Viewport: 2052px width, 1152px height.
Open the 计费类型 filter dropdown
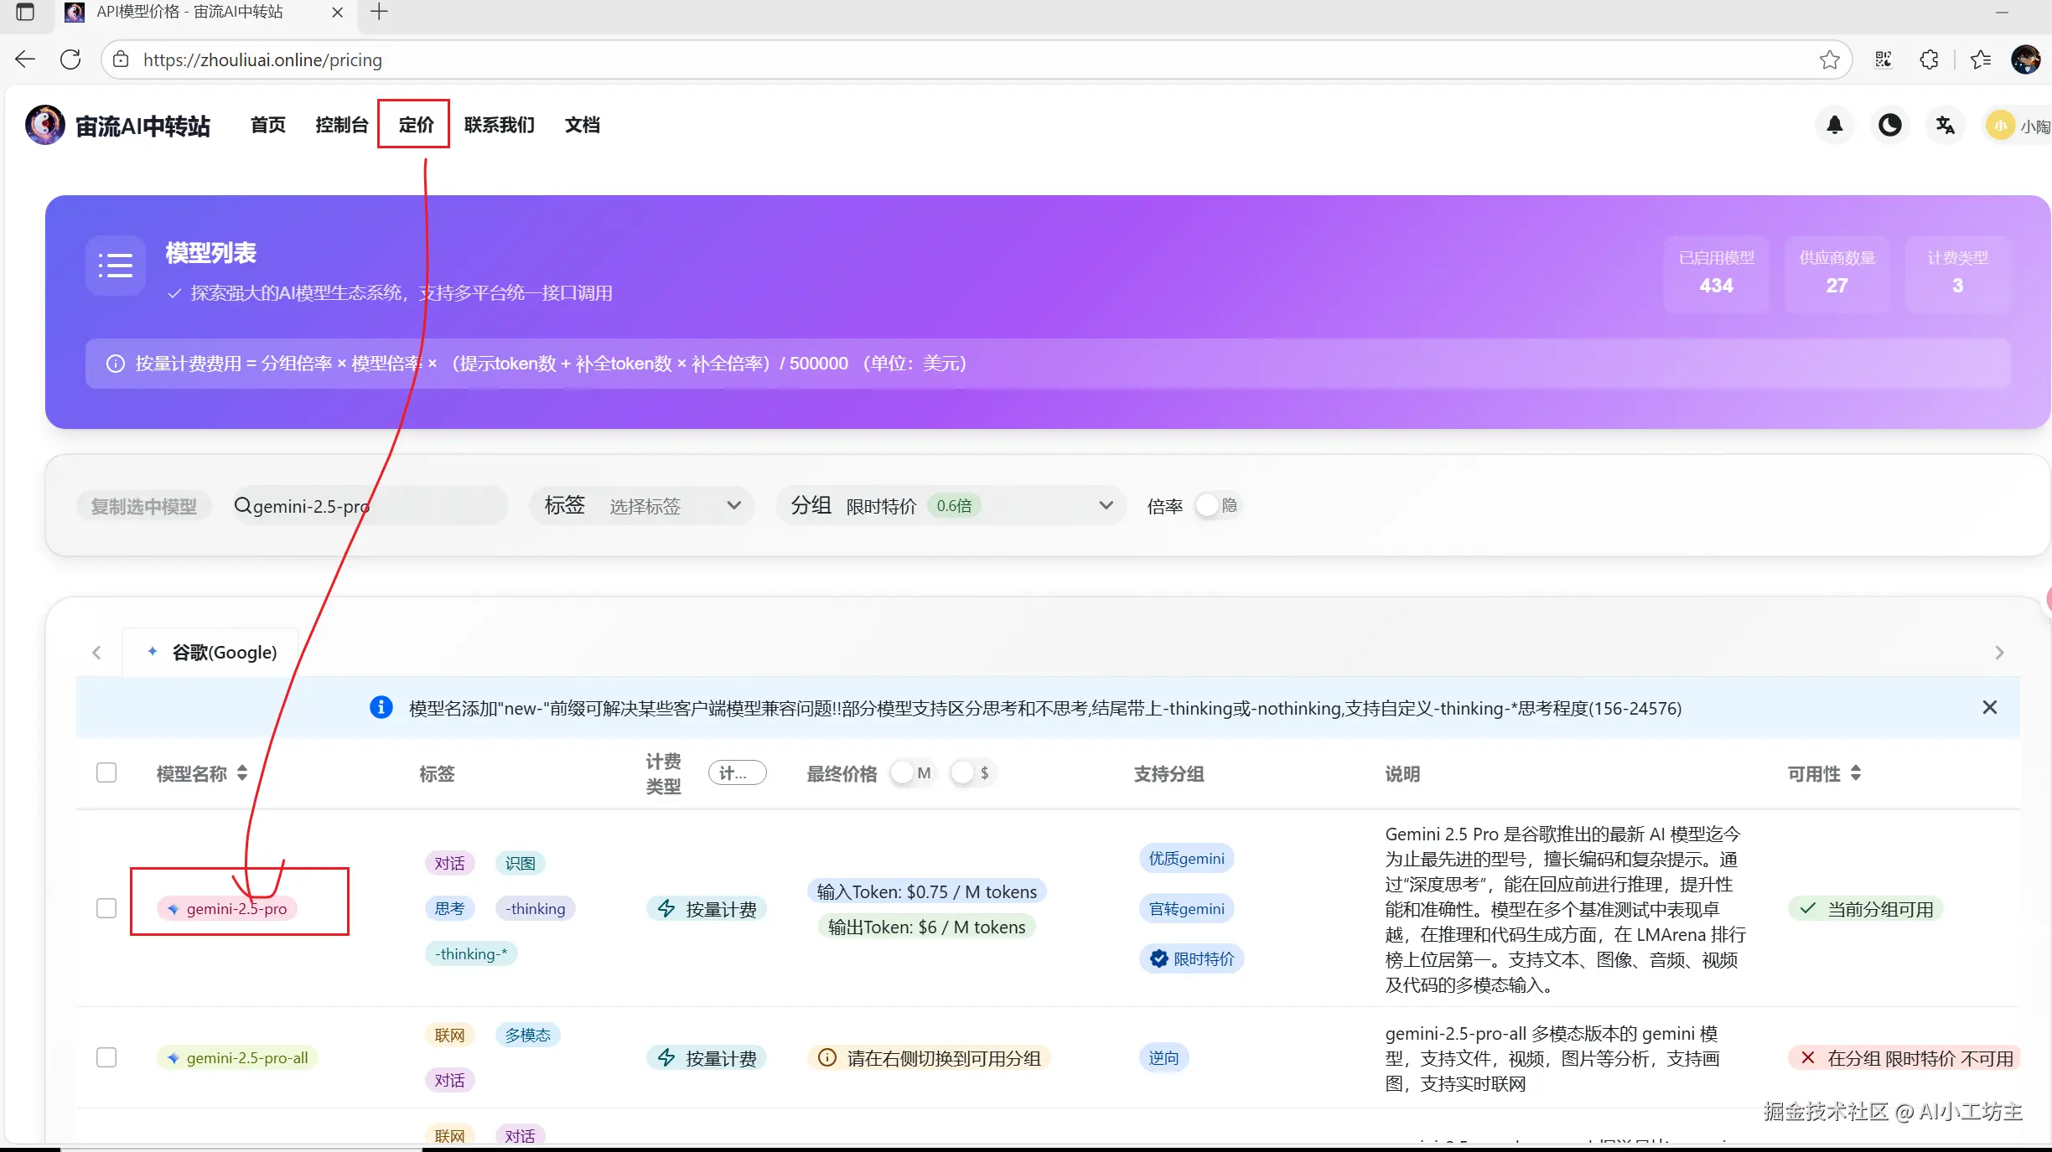[737, 772]
